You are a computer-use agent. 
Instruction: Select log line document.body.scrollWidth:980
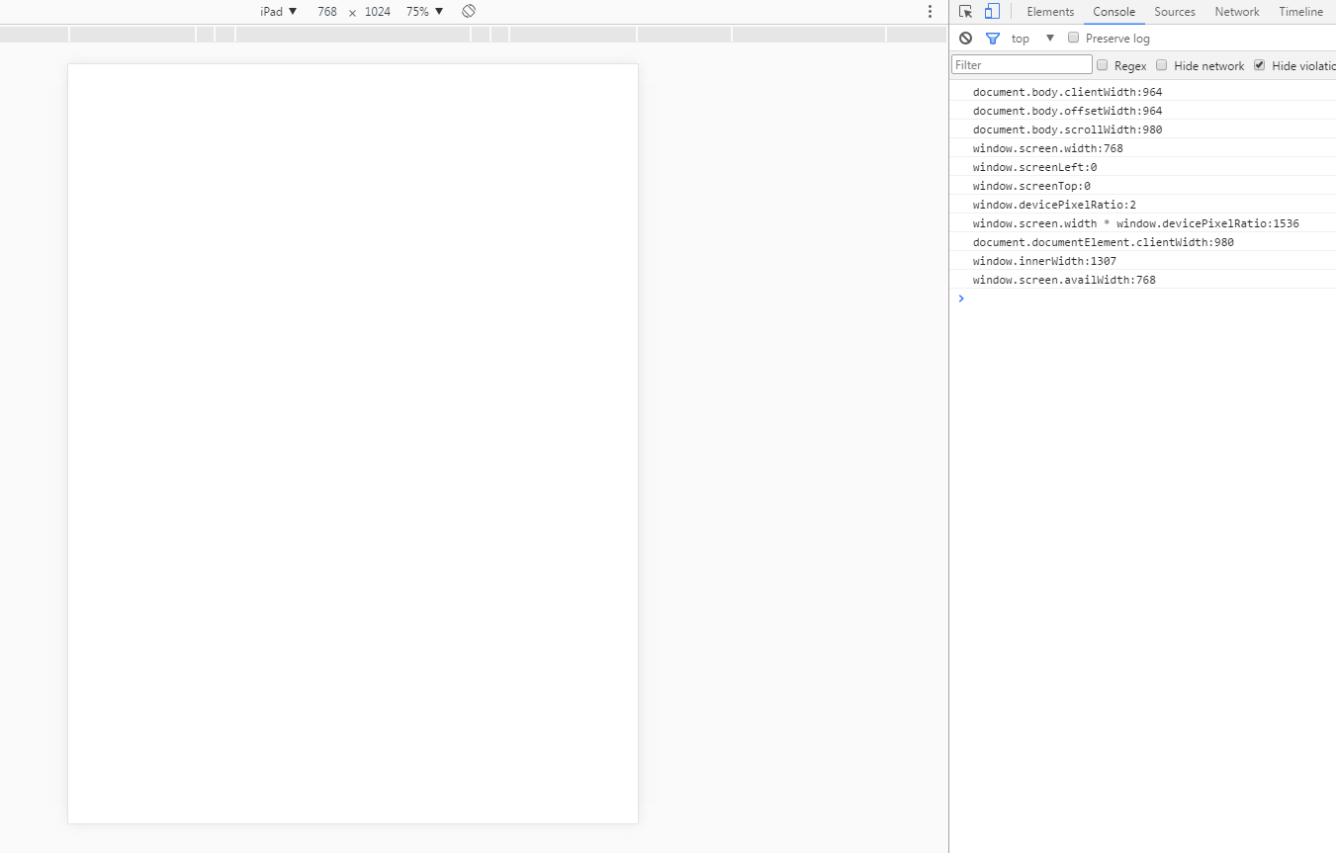(1142, 129)
